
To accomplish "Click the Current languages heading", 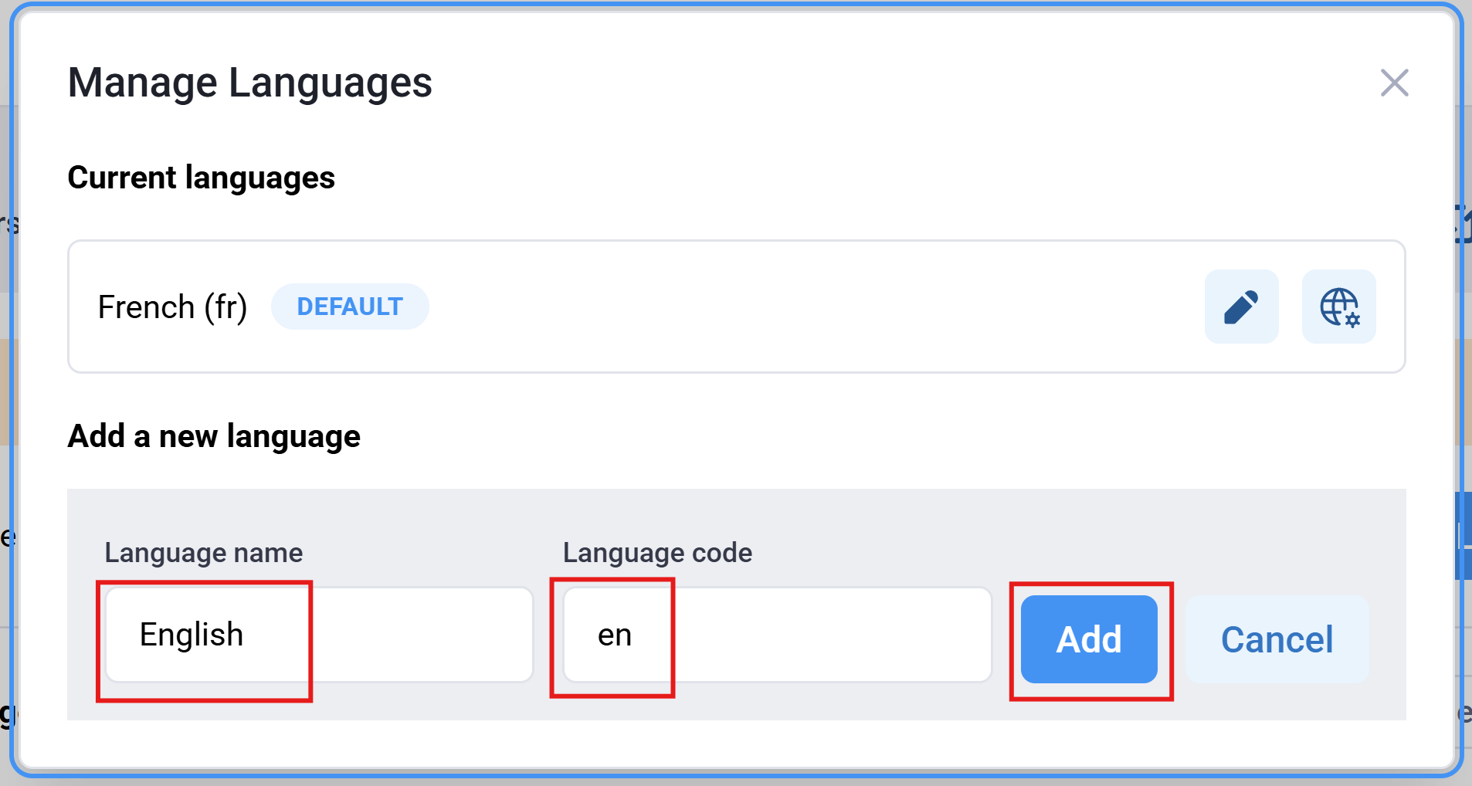I will coord(202,178).
